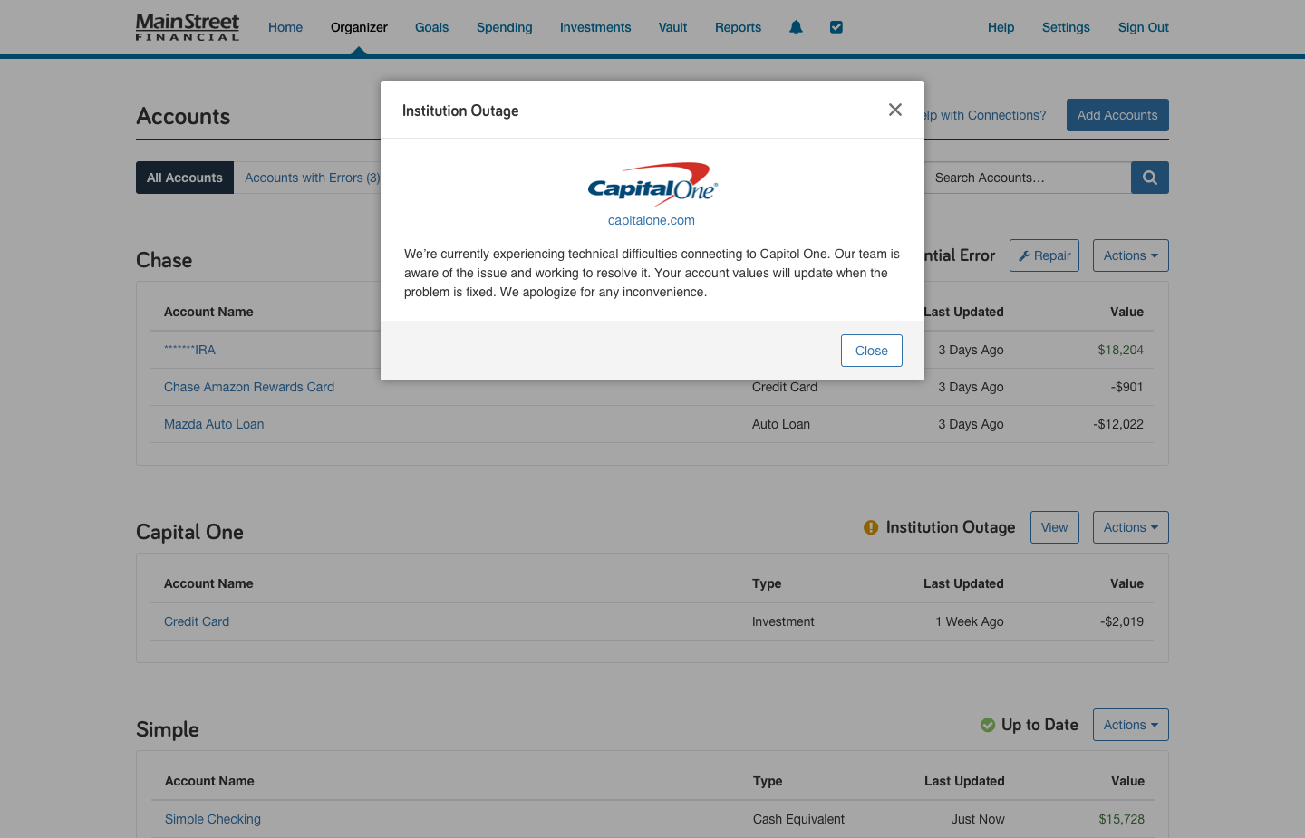
Task: Open the Reports menu item
Action: coord(738,27)
